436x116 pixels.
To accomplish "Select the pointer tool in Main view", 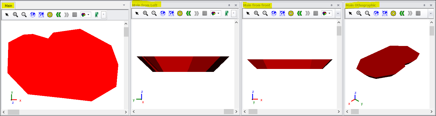I will tap(7, 15).
